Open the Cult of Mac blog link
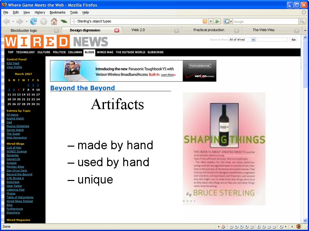Screen dimensions: 309x231 click(14, 148)
